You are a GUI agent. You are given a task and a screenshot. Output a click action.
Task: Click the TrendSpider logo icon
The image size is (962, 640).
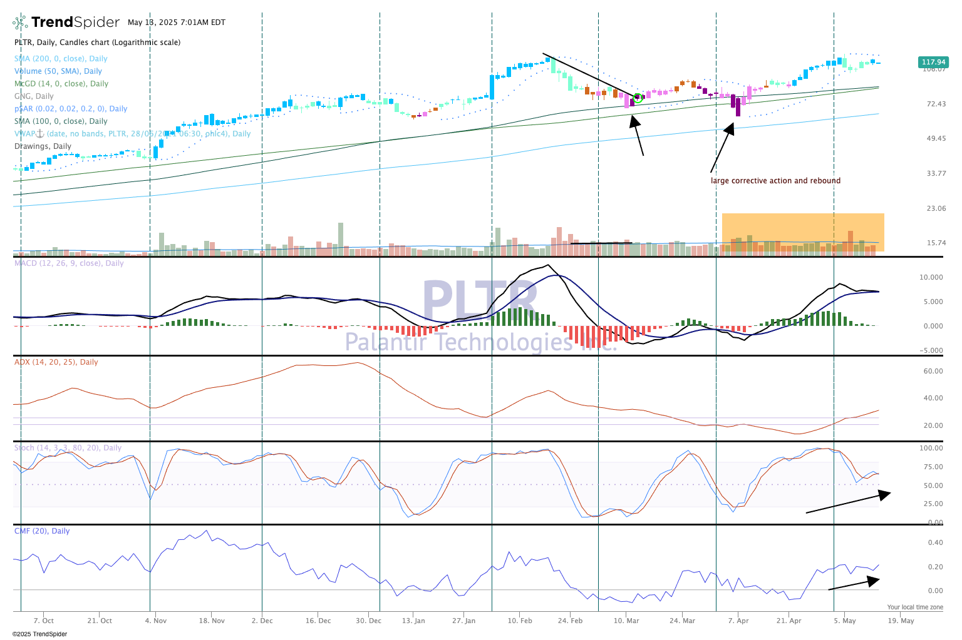click(x=20, y=23)
